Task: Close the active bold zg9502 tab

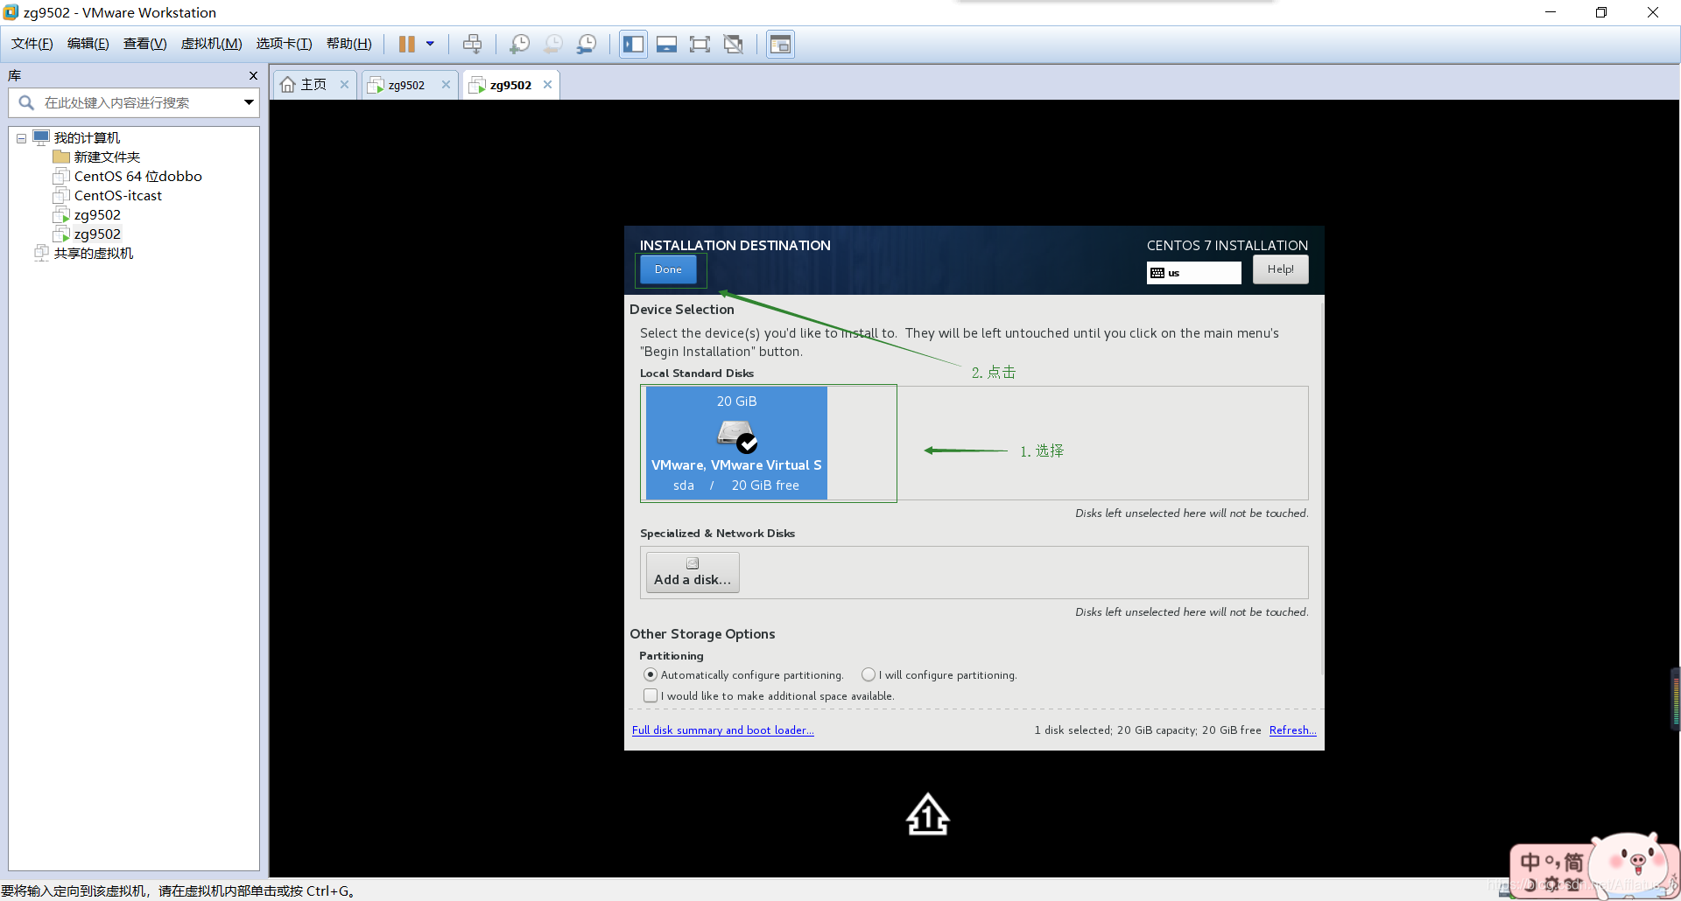Action: click(547, 85)
